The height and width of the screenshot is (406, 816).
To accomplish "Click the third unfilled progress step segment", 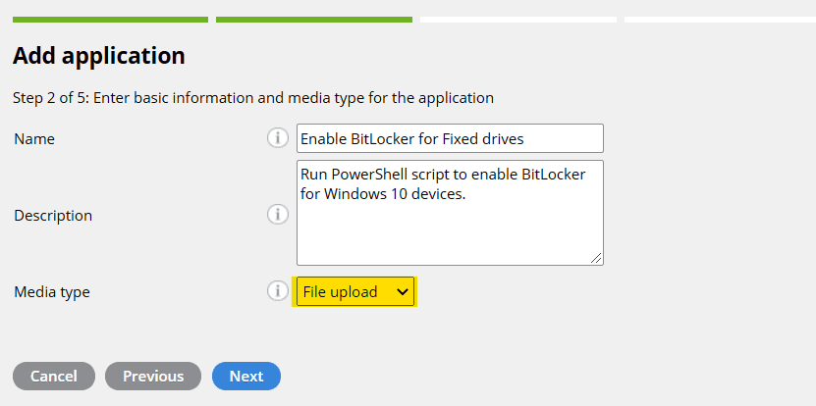I will 518,19.
